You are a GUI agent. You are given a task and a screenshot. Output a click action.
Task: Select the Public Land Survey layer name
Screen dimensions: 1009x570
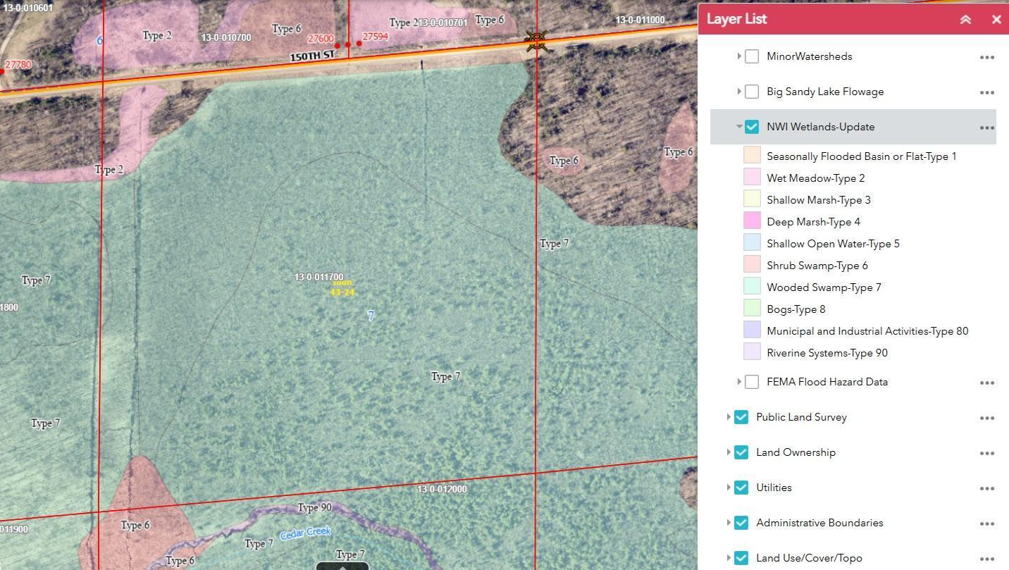coord(801,417)
